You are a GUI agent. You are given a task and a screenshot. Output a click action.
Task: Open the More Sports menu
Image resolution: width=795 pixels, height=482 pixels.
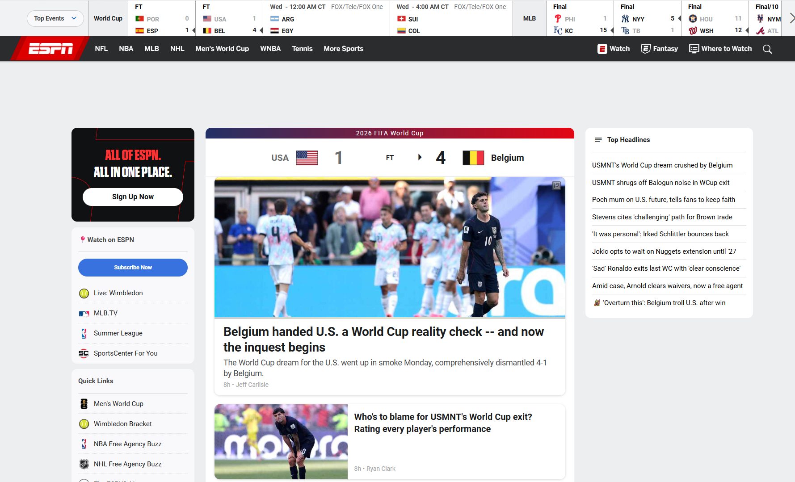pos(343,49)
